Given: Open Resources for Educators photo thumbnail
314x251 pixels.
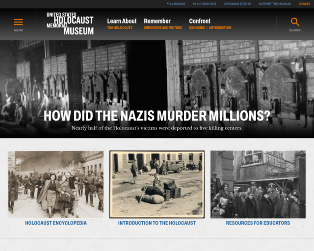Looking at the screenshot, I should 258,184.
